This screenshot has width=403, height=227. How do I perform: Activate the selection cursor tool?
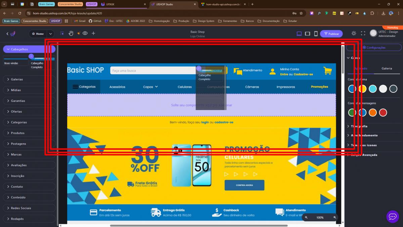[62, 33]
